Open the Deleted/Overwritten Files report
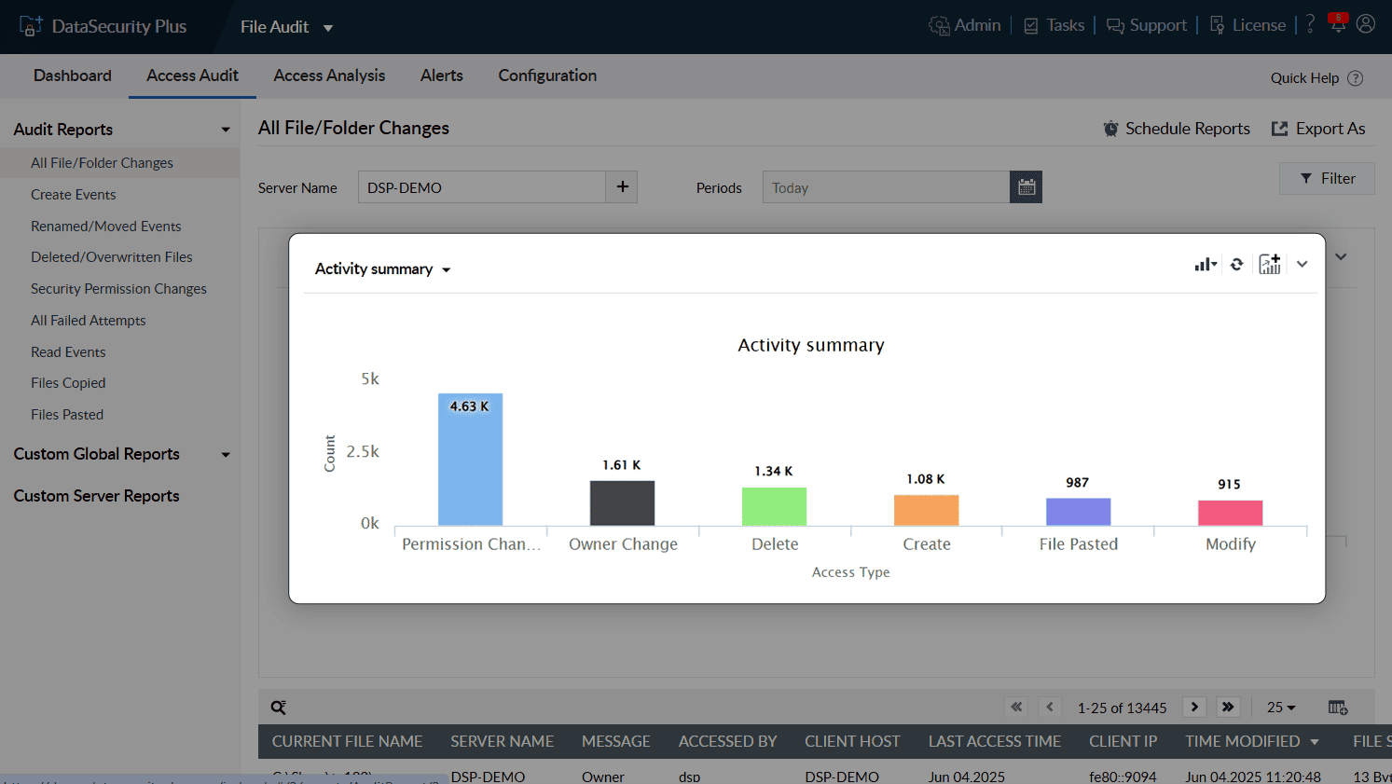The height and width of the screenshot is (784, 1392). tap(112, 257)
